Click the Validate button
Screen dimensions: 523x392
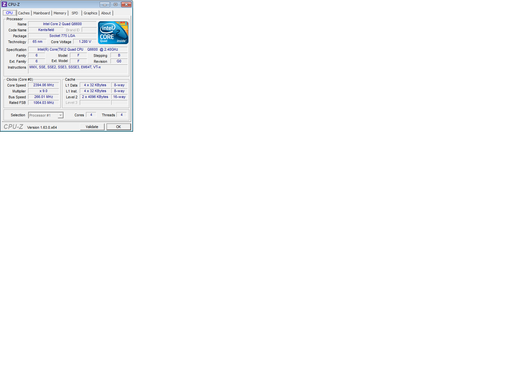point(92,127)
